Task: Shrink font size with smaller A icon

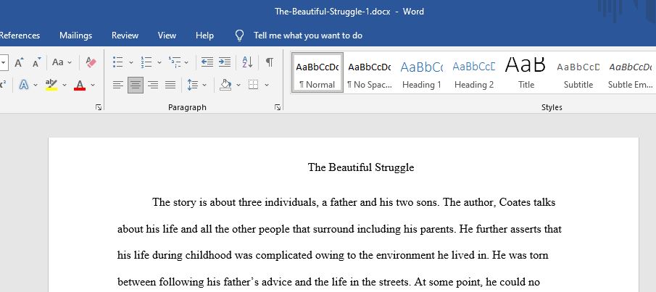Action: [37, 63]
